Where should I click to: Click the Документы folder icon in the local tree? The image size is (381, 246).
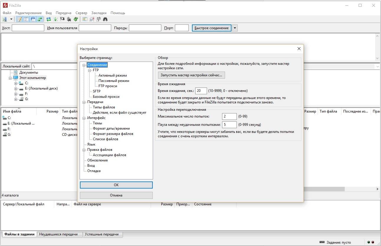click(x=16, y=72)
